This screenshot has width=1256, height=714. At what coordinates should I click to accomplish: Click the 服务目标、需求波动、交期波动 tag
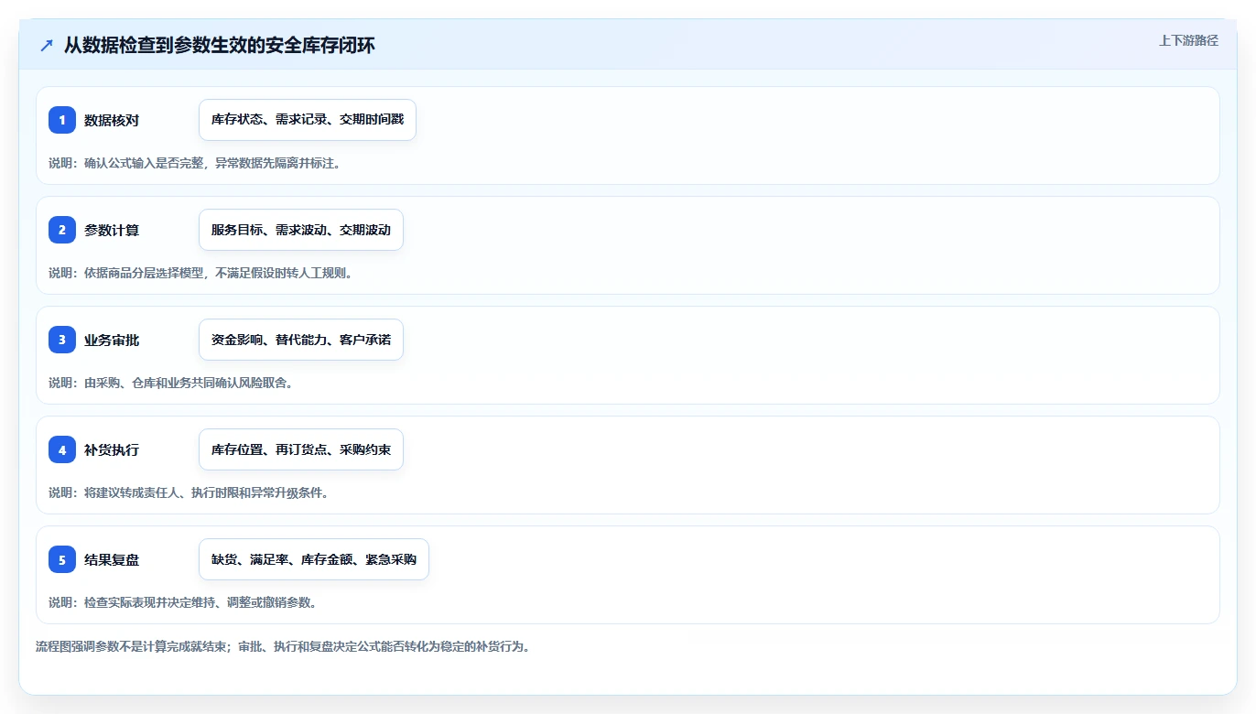click(301, 230)
